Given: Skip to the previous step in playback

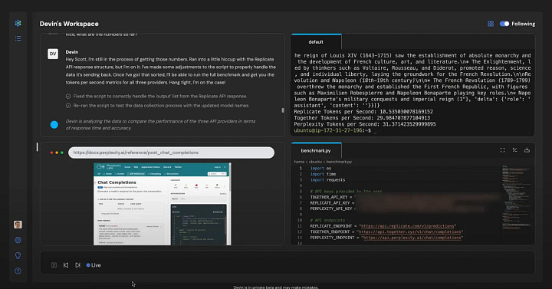Looking at the screenshot, I should point(66,265).
